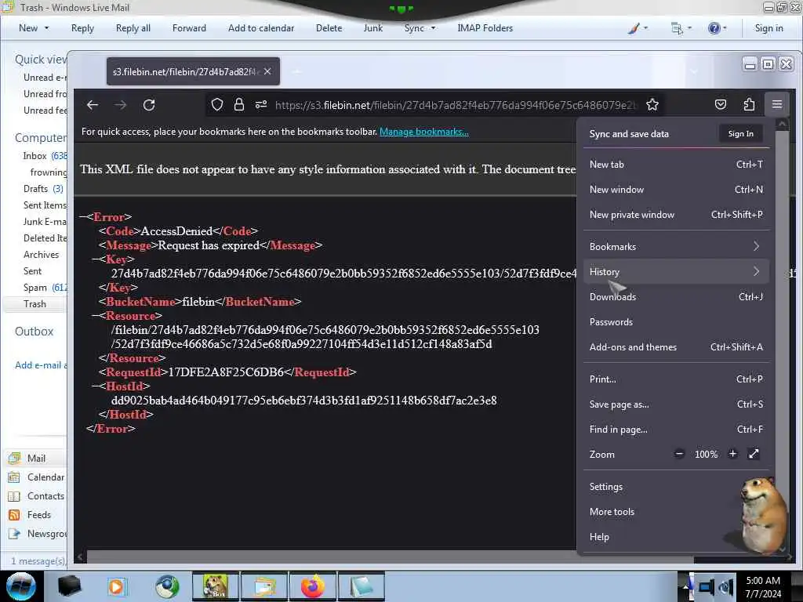Choose Save page as from menu
The height and width of the screenshot is (602, 803).
(676, 404)
